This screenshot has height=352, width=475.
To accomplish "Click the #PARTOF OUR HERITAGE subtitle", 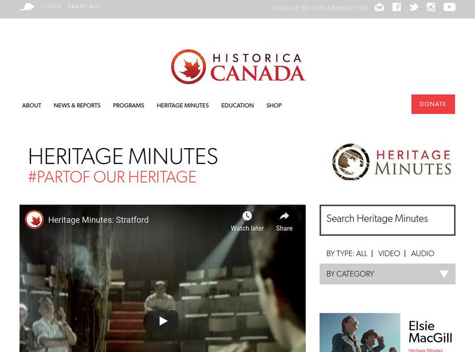I will [112, 177].
